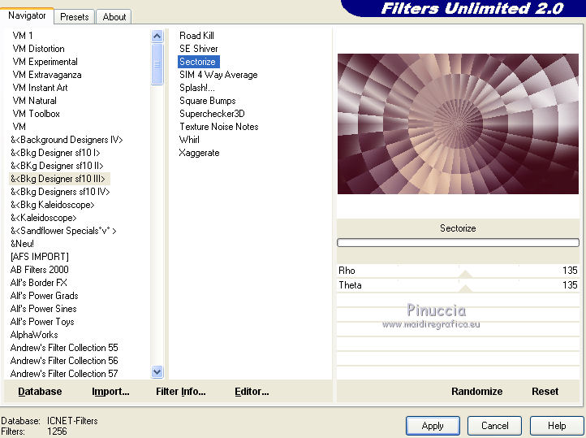Randomize the filter parameters
This screenshot has height=438, width=586.
coord(477,391)
